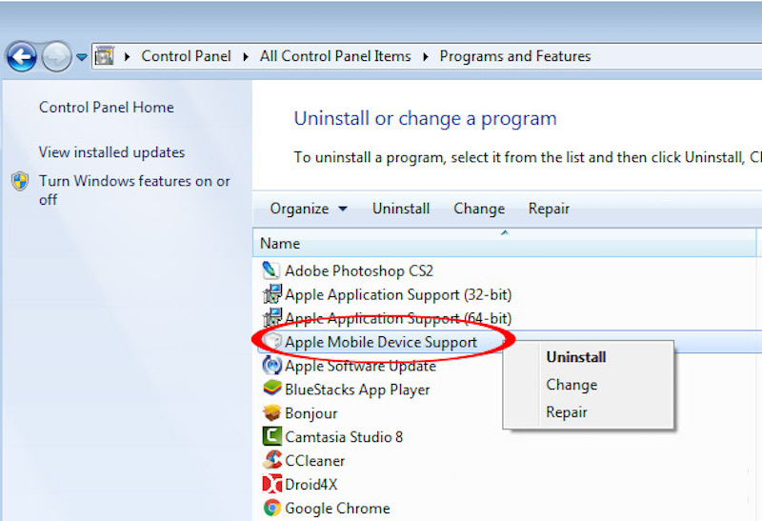Select the BlueStacks App Player icon
762x521 pixels.
click(x=271, y=390)
